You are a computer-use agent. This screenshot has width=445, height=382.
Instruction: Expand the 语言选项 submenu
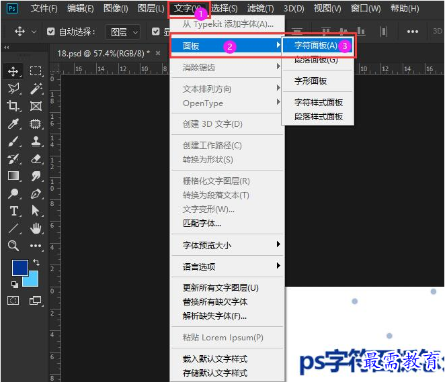(x=227, y=267)
